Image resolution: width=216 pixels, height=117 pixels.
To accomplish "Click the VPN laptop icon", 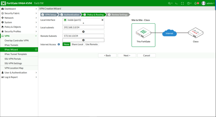I will (x=3, y=36).
